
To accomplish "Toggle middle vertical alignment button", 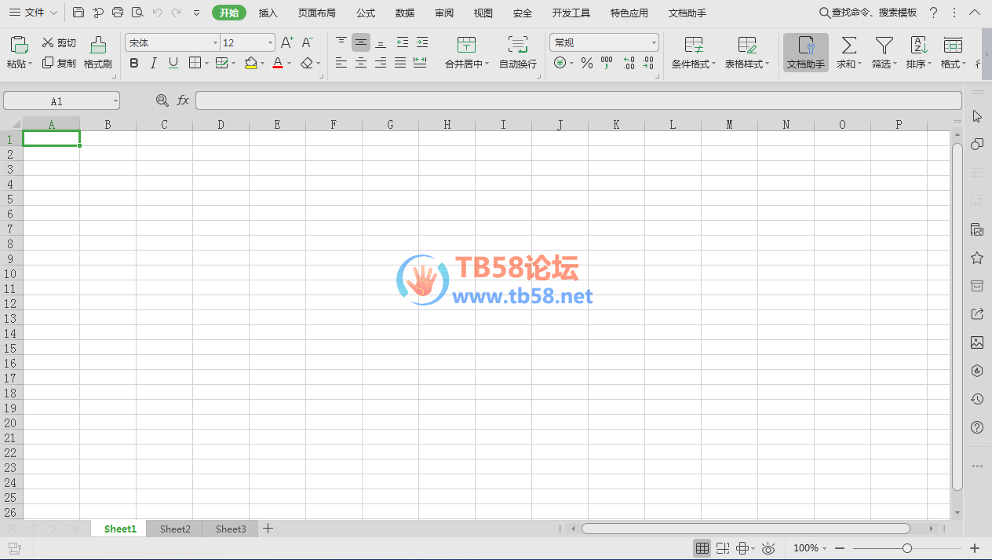I will tap(361, 42).
